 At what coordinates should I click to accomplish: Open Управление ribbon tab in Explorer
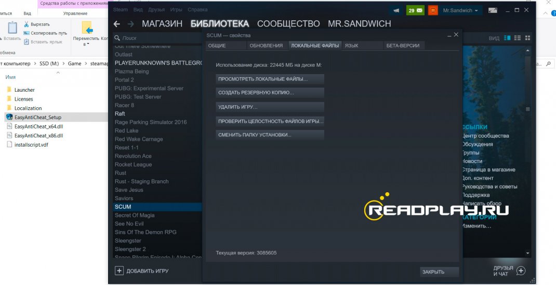point(75,13)
